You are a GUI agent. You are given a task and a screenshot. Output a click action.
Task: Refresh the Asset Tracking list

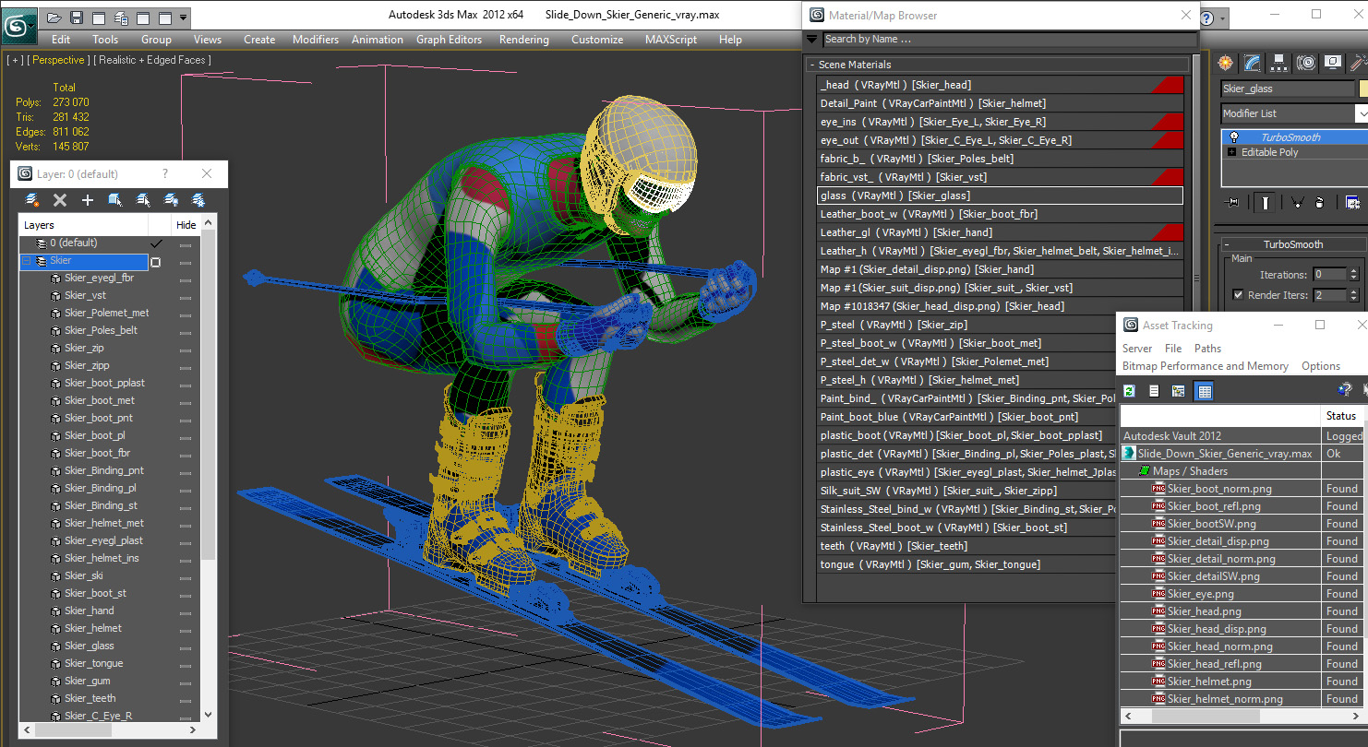(1129, 391)
